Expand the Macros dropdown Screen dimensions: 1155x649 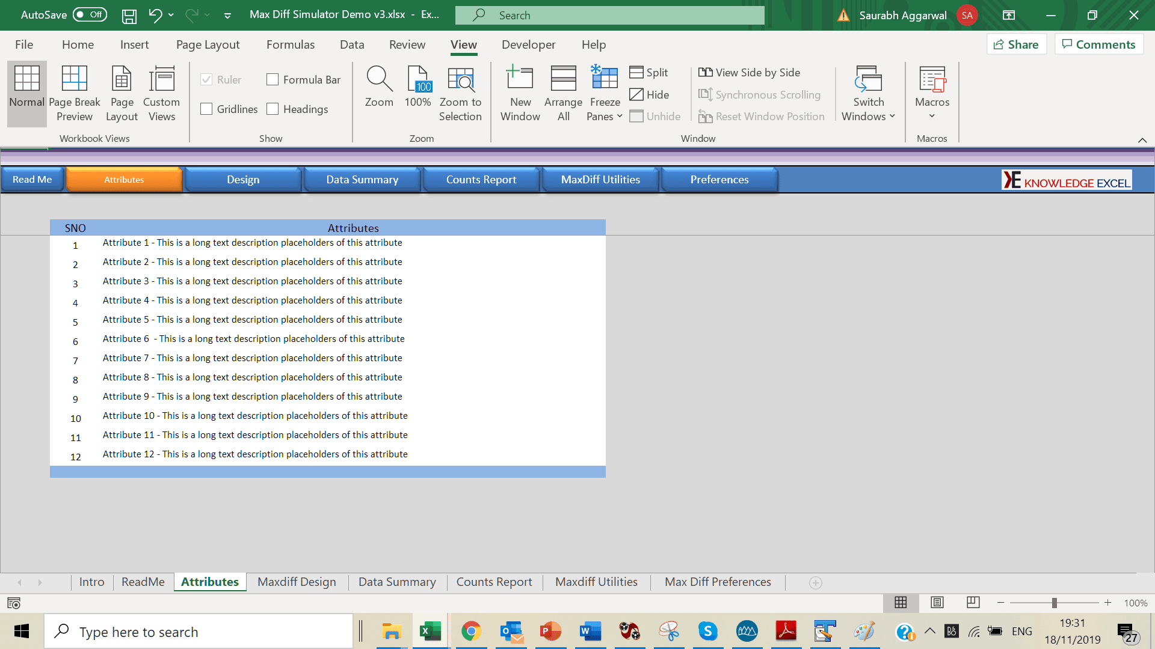932,116
